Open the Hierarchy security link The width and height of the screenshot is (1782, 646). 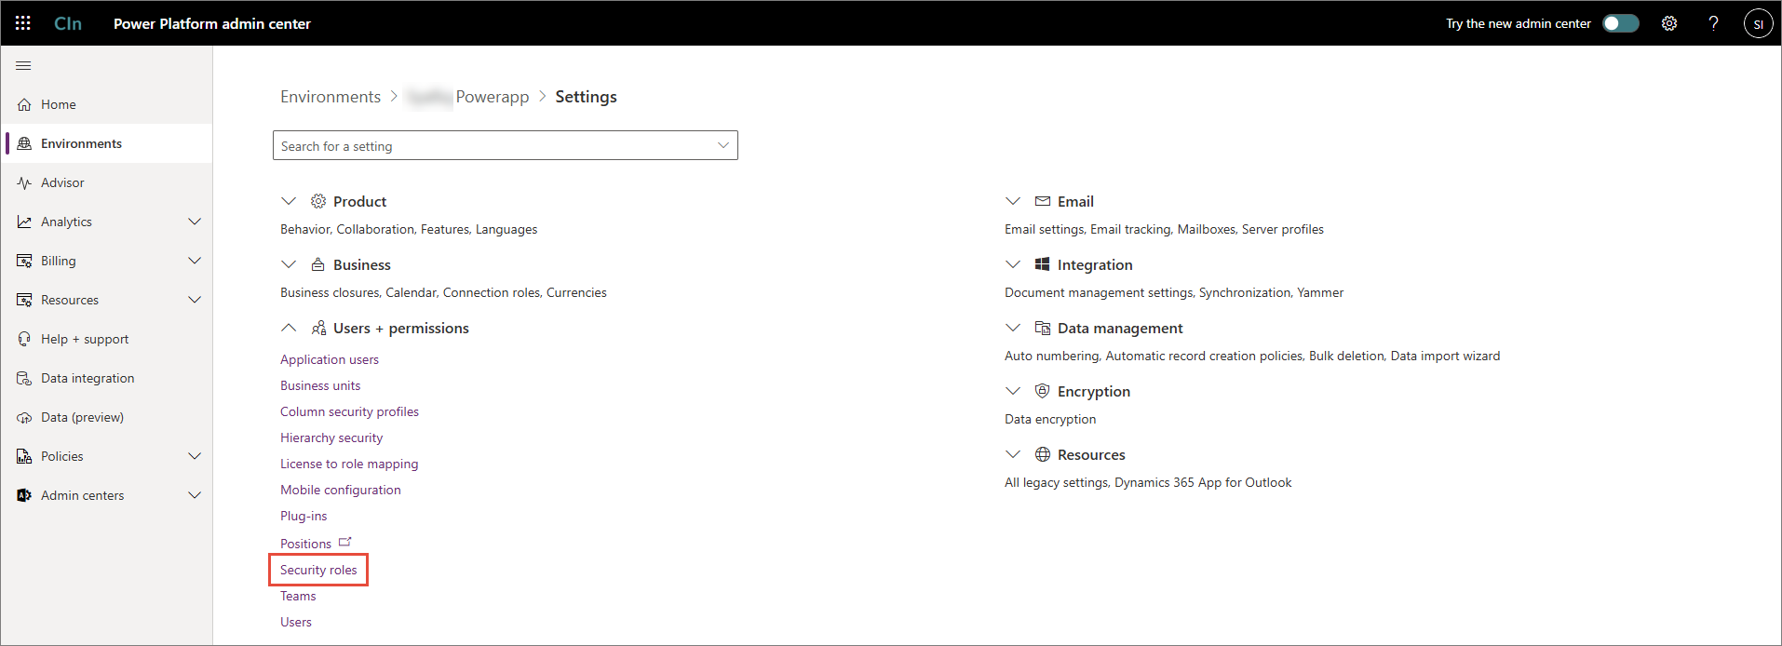click(x=331, y=437)
